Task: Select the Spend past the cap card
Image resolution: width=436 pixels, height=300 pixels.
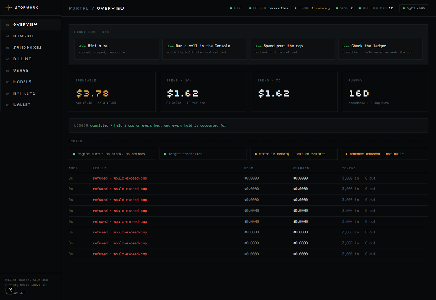Action: tap(292, 49)
